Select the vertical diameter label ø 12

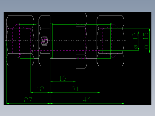(x=135, y=41)
